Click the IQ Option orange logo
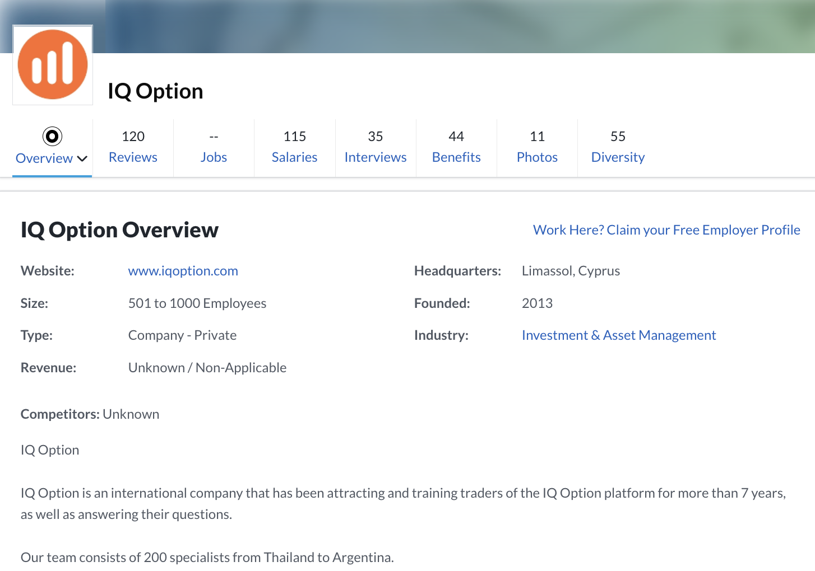This screenshot has height=571, width=815. (x=53, y=65)
